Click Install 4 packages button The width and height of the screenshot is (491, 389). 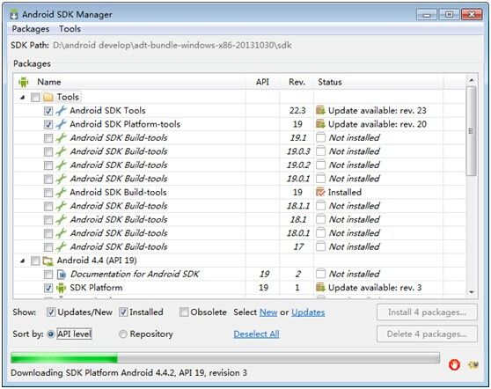coord(427,312)
